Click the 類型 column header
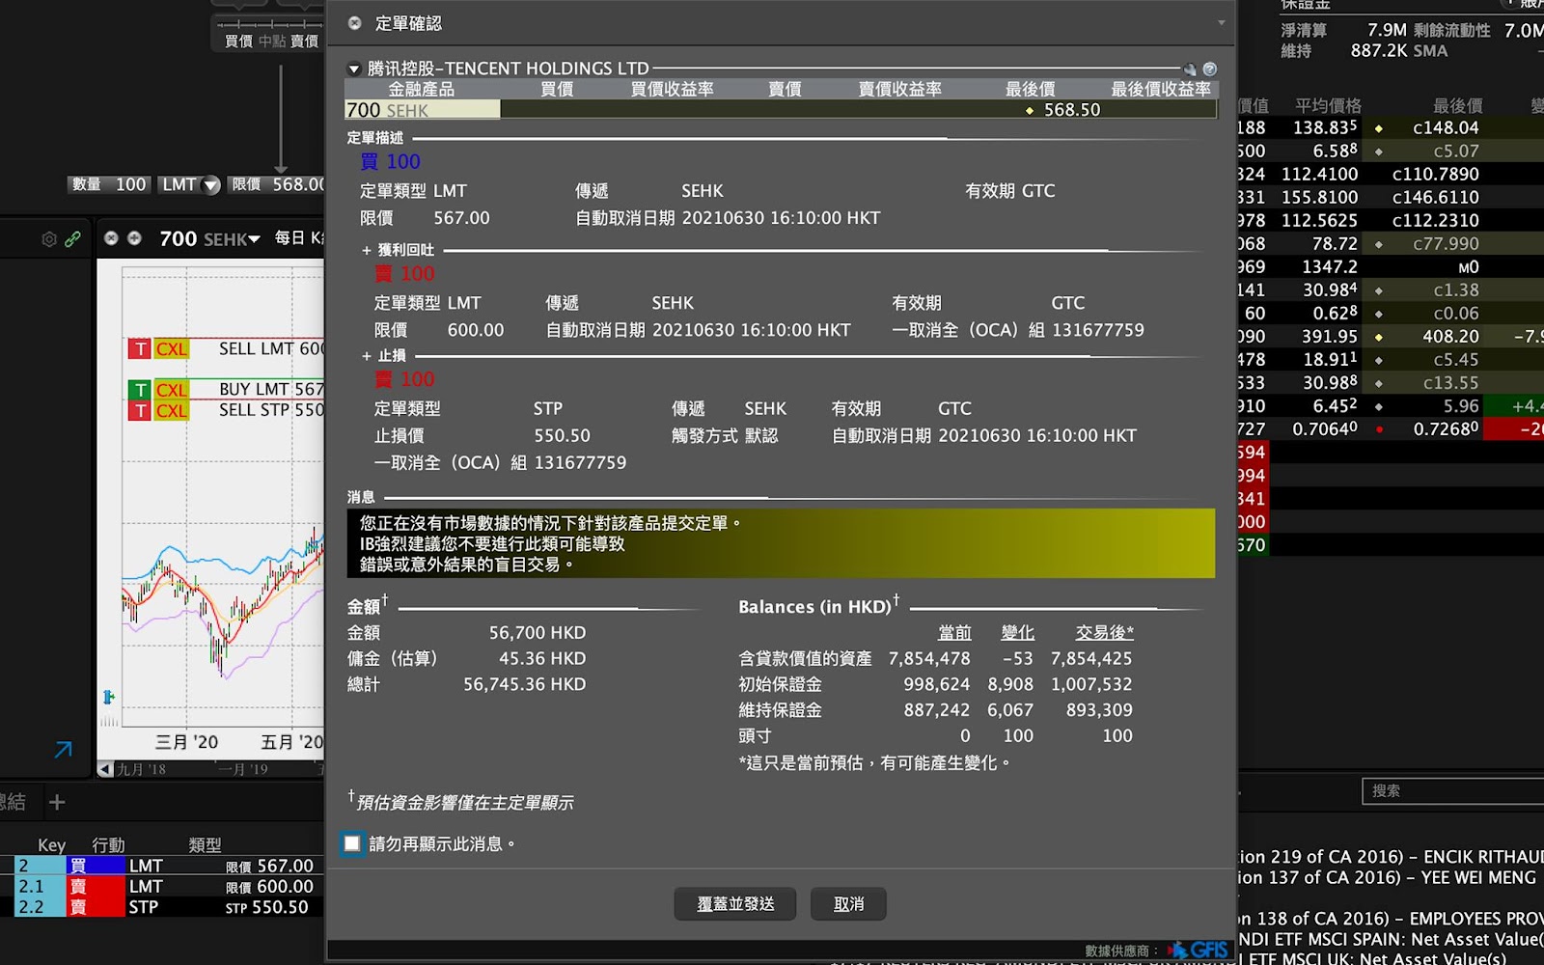1544x965 pixels. 205,845
